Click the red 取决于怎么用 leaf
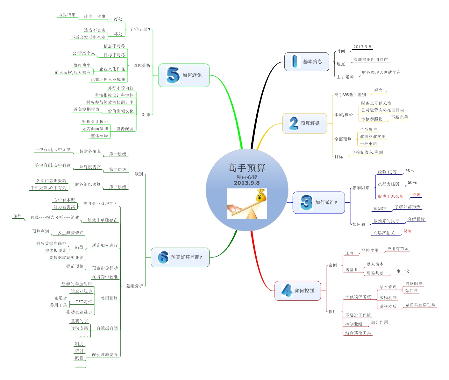This screenshot has width=449, height=380. [390, 196]
